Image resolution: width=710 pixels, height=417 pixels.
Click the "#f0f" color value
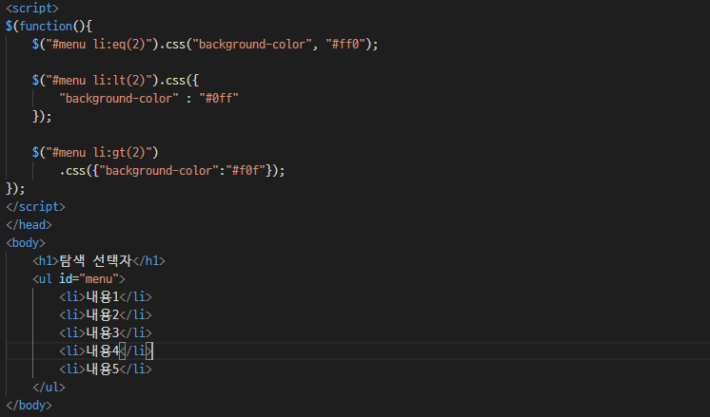246,171
